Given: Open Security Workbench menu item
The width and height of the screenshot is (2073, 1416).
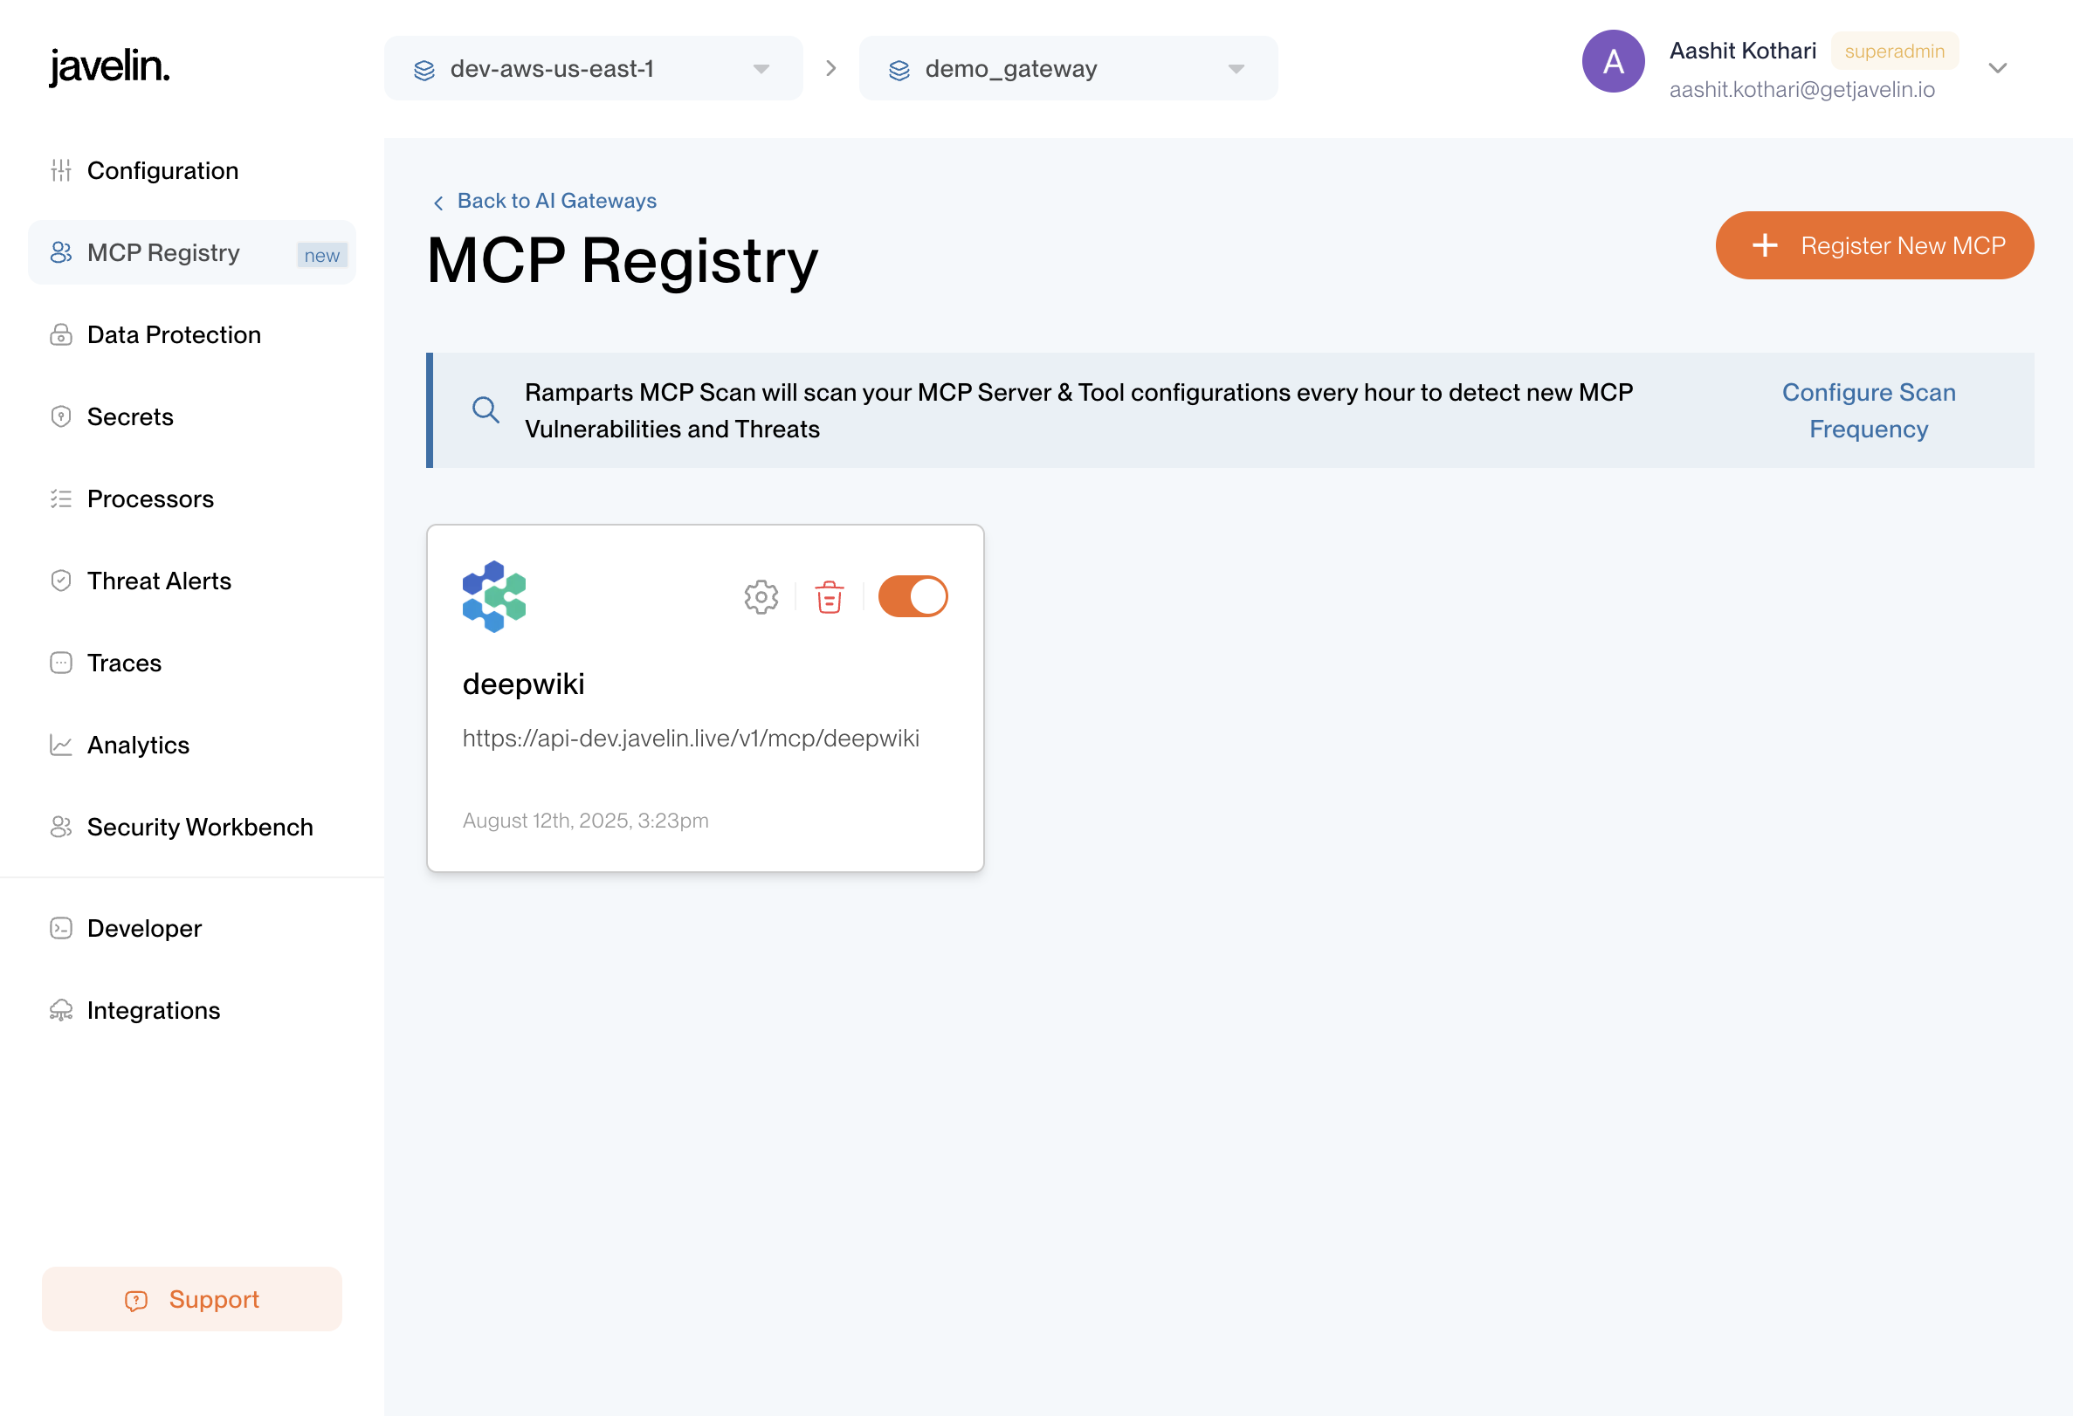Looking at the screenshot, I should click(200, 827).
